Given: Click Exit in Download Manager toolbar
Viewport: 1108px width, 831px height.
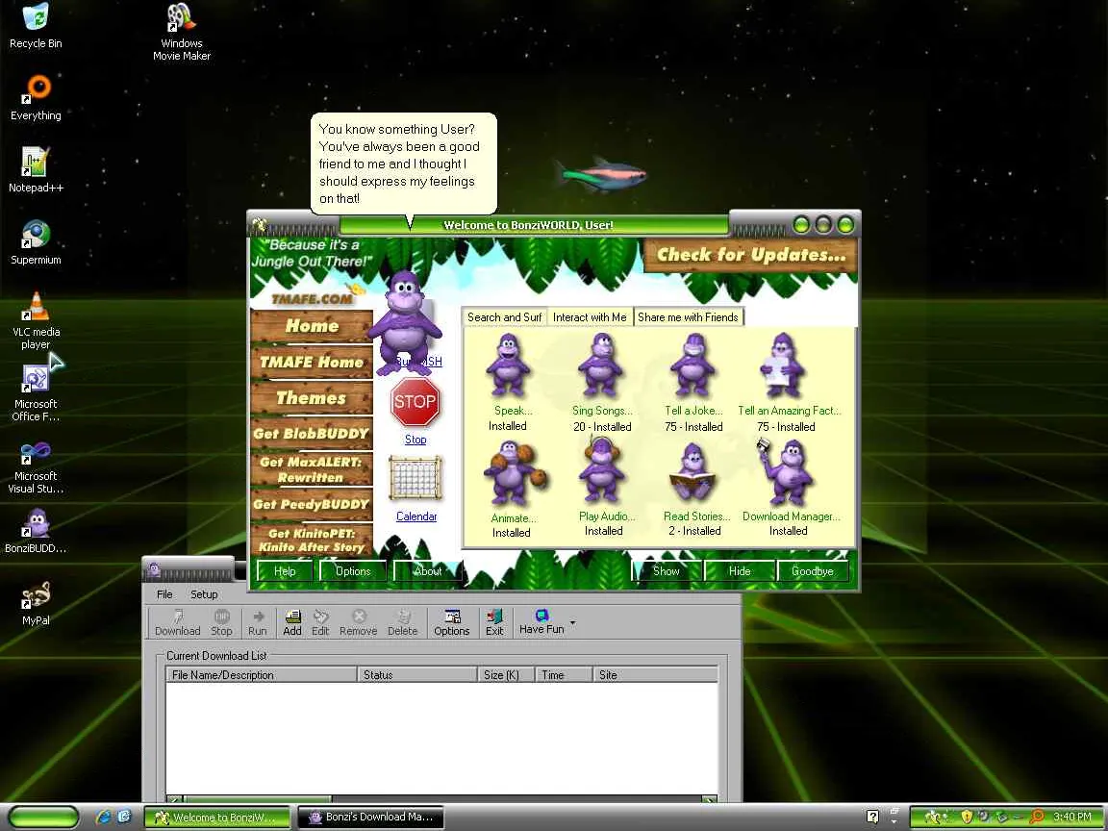Looking at the screenshot, I should tap(494, 622).
